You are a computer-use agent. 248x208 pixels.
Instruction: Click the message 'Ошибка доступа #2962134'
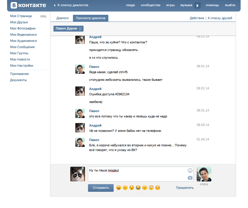click(x=109, y=94)
